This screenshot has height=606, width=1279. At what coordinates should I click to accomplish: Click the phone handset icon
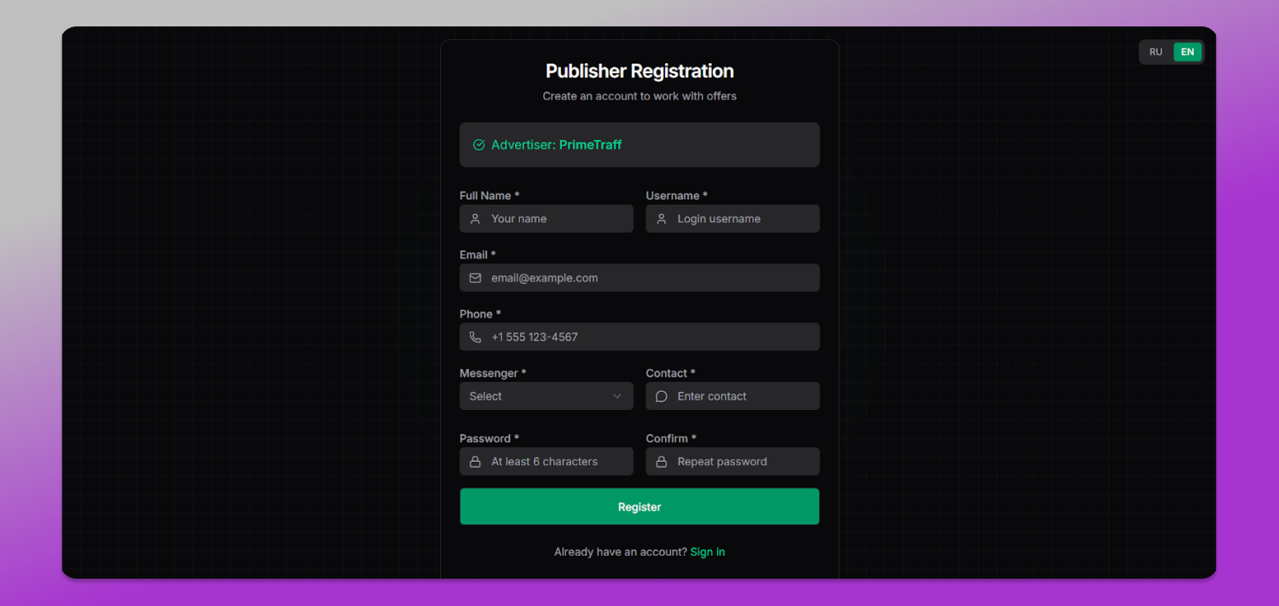coord(475,337)
